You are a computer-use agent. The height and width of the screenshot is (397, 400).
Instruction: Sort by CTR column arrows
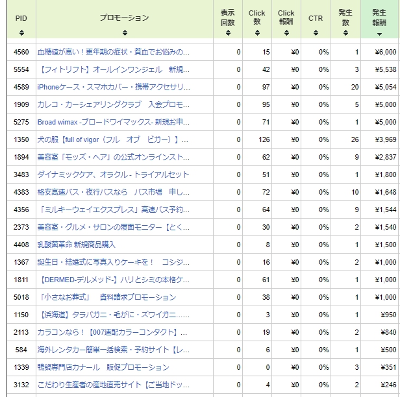pyautogui.click(x=316, y=32)
